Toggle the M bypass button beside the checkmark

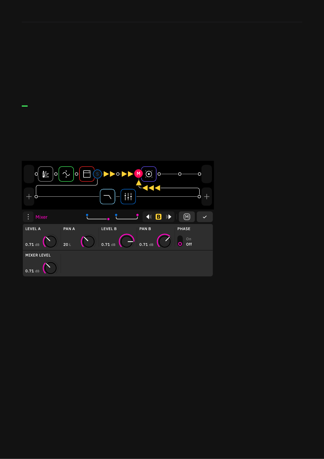187,217
